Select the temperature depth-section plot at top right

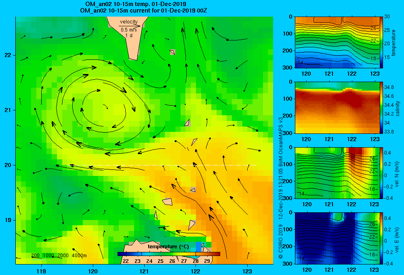[337, 42]
